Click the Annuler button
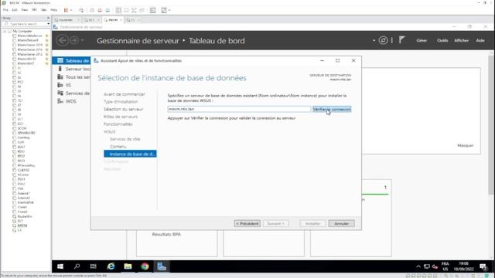Viewport: 495px width, 278px height. pyautogui.click(x=341, y=223)
